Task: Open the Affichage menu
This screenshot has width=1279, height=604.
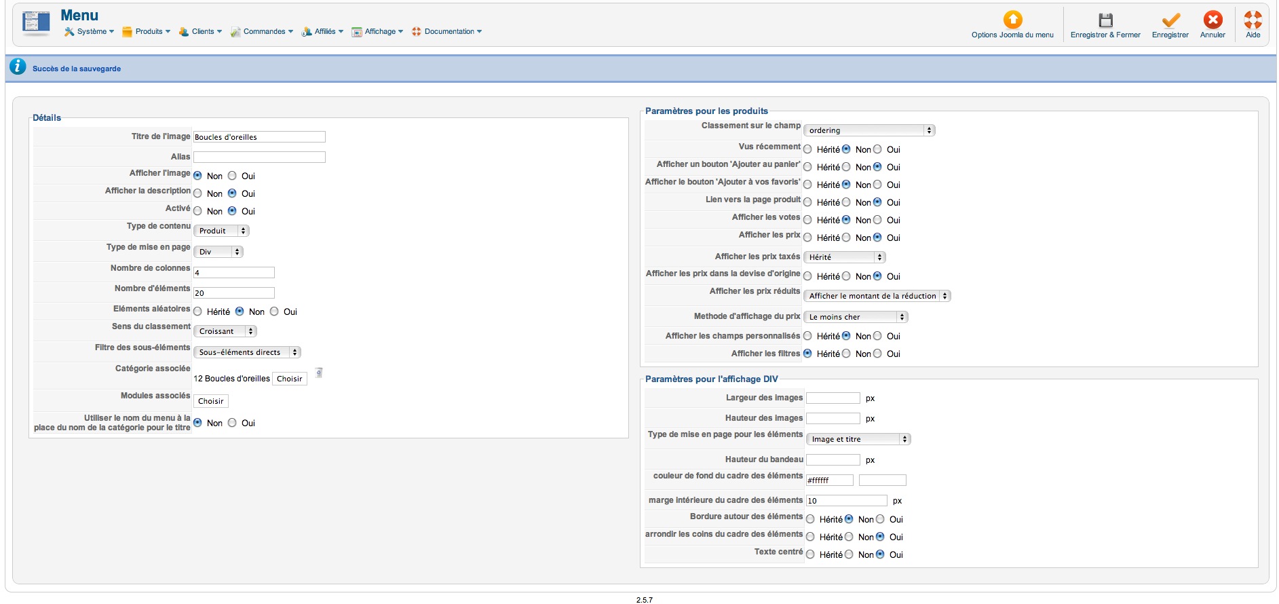Action: [x=377, y=31]
